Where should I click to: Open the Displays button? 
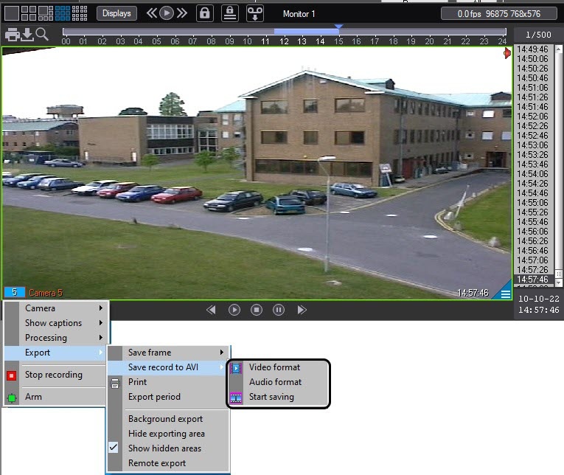(116, 13)
